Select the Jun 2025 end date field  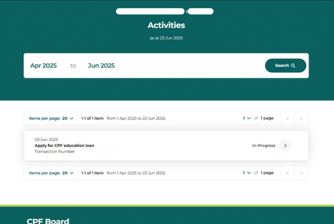101,66
